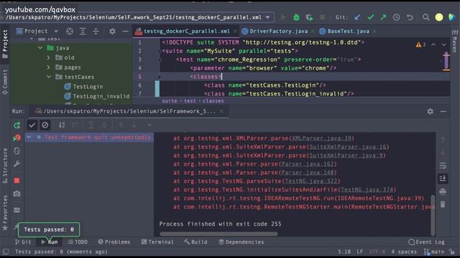Clear console with trash icon
The height and width of the screenshot is (258, 460).
click(443, 204)
